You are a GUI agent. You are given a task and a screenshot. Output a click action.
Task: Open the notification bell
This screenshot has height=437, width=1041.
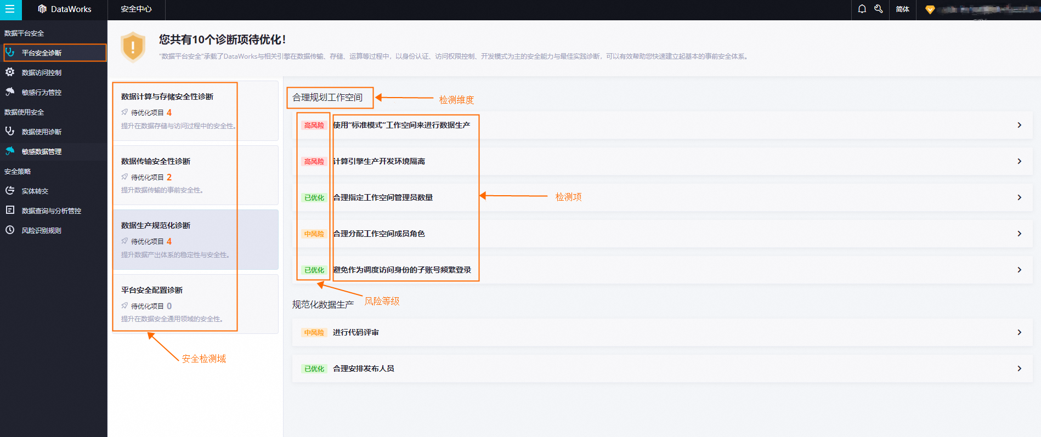tap(862, 9)
